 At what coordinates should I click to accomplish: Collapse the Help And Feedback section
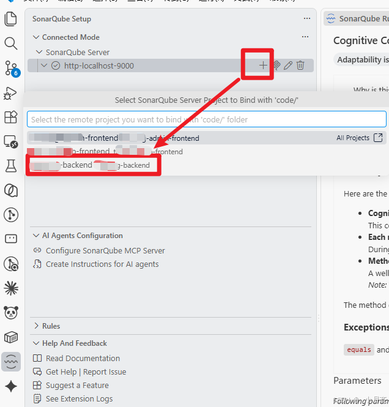(36, 343)
